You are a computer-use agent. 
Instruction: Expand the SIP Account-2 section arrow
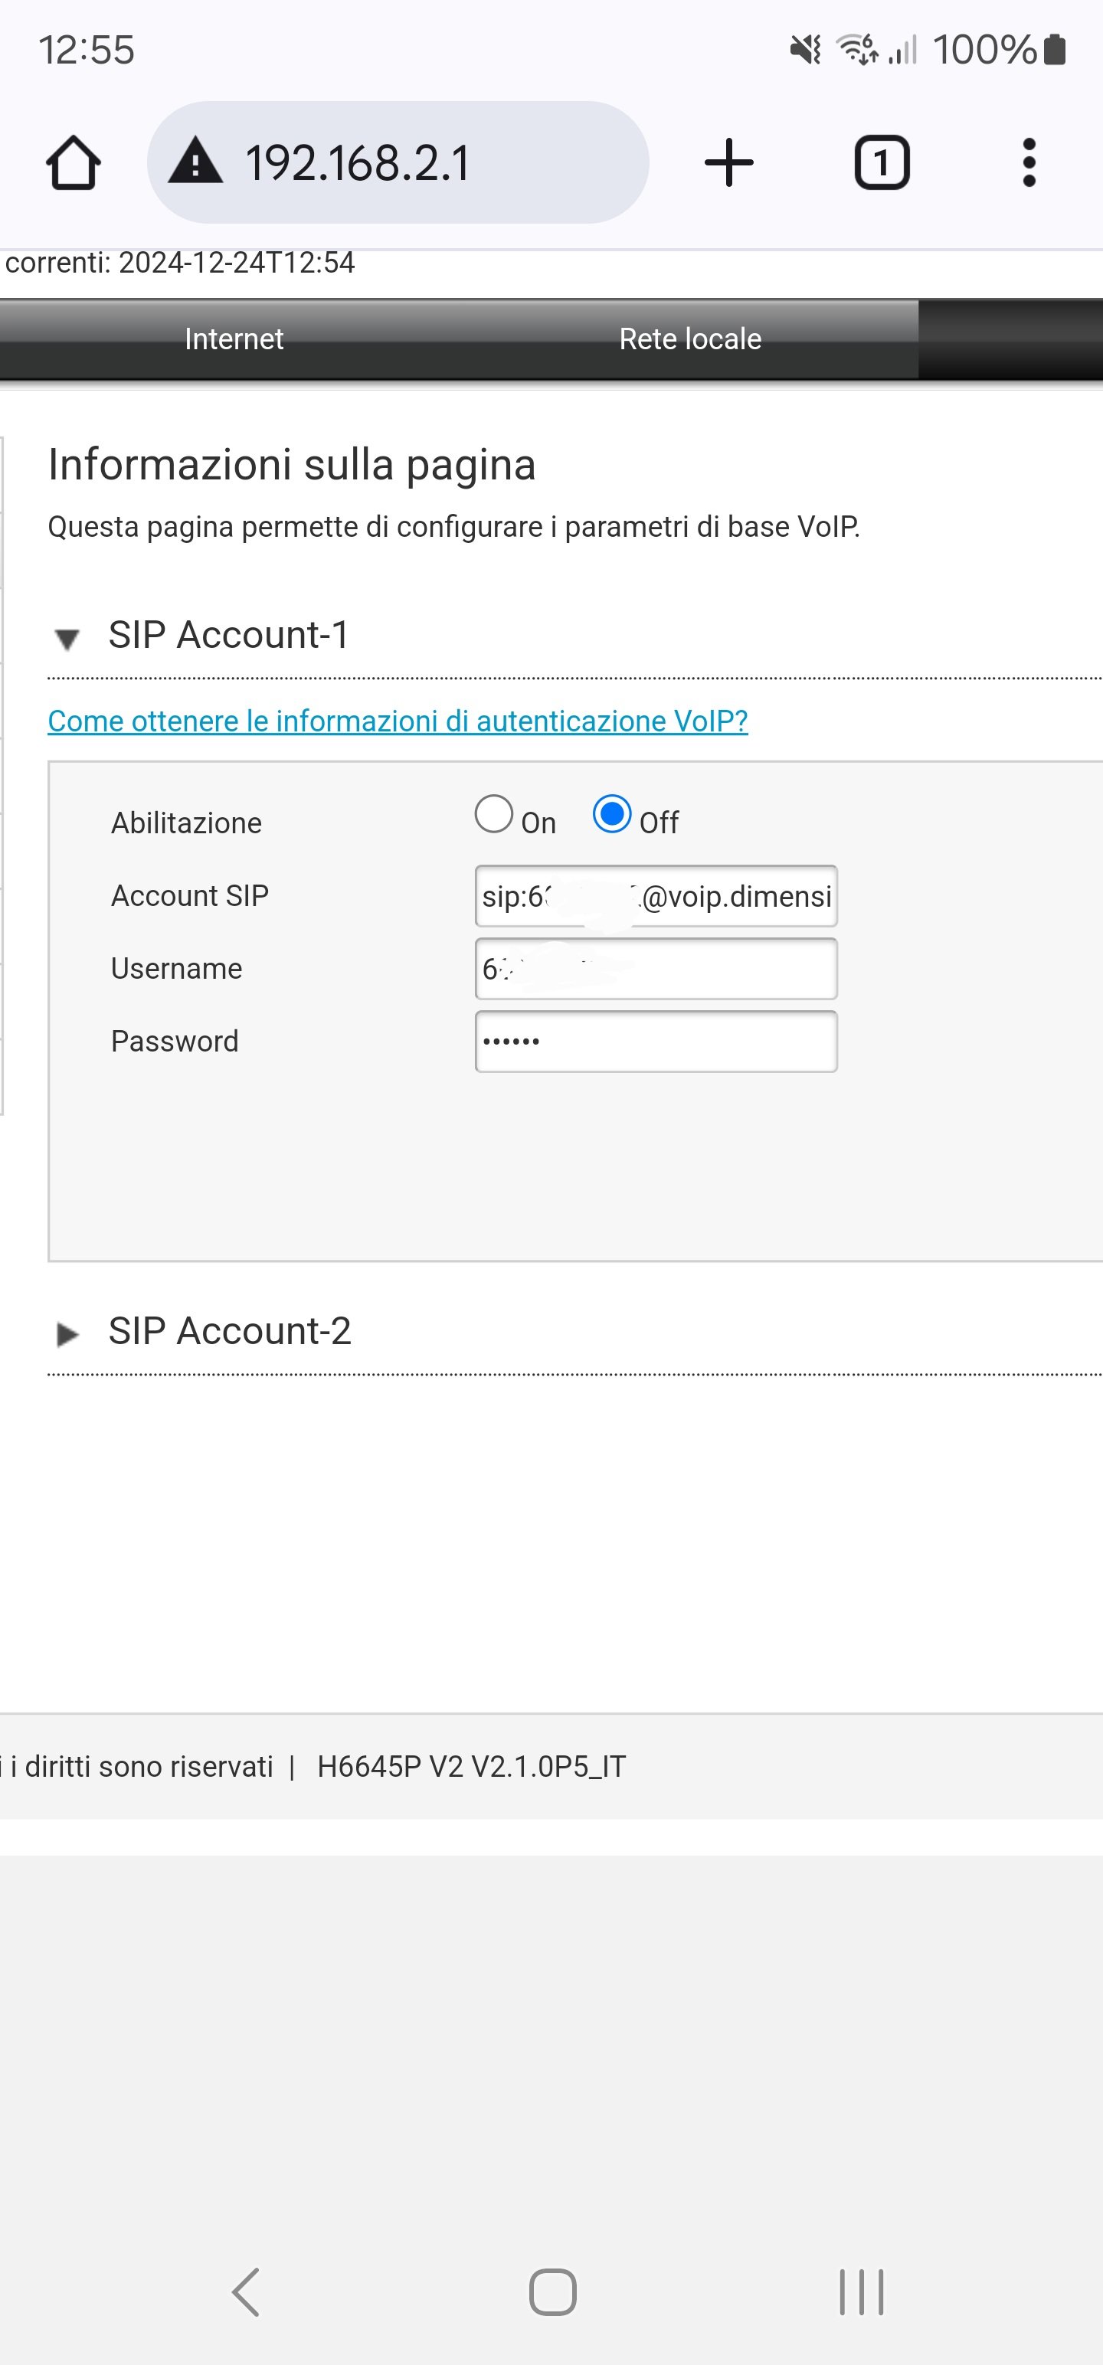coord(68,1334)
